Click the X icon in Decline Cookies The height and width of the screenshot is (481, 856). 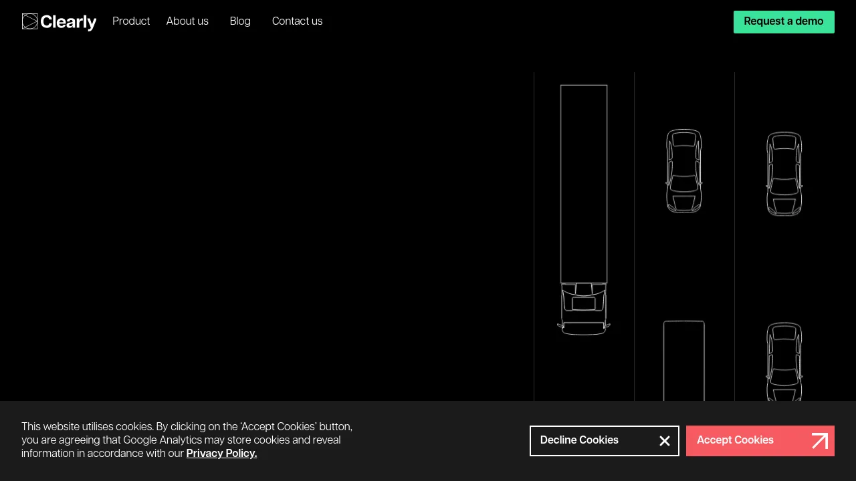(x=665, y=441)
